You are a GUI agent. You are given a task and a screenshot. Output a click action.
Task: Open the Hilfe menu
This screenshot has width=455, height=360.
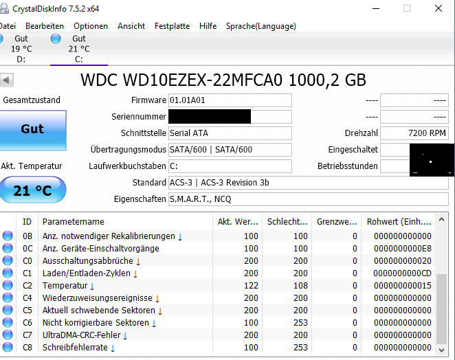tap(208, 26)
